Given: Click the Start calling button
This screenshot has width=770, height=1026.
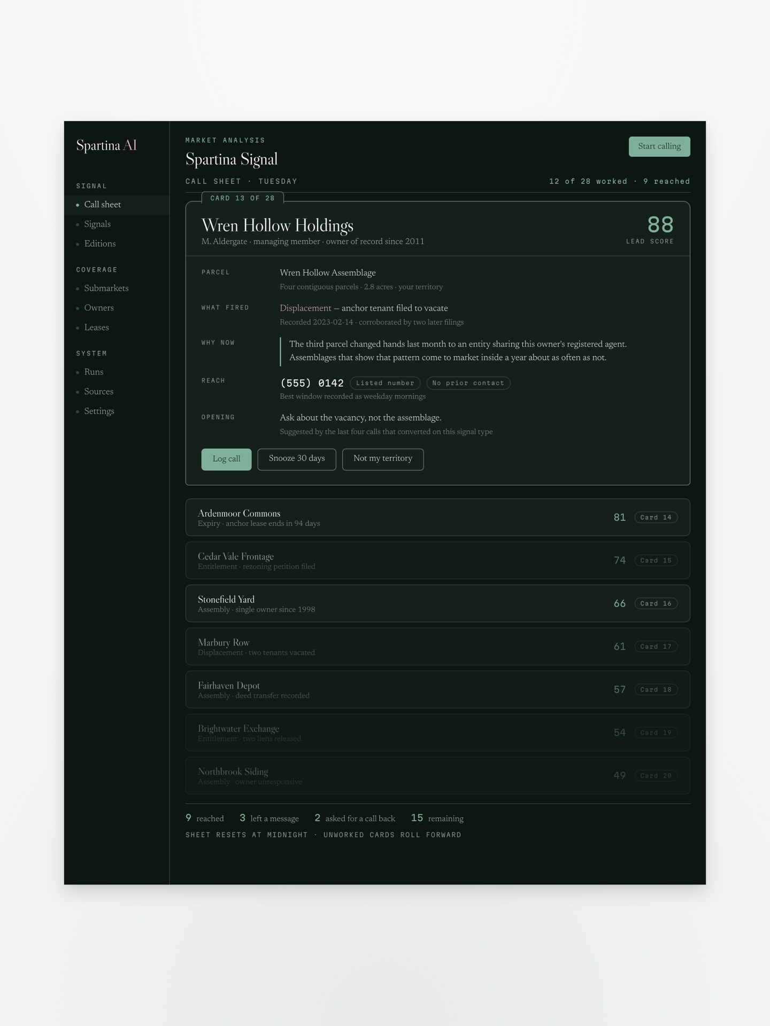Looking at the screenshot, I should [x=659, y=146].
